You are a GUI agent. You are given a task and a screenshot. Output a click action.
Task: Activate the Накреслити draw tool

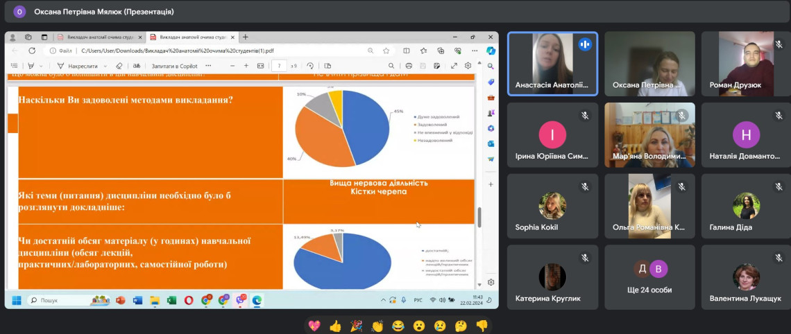coord(77,66)
